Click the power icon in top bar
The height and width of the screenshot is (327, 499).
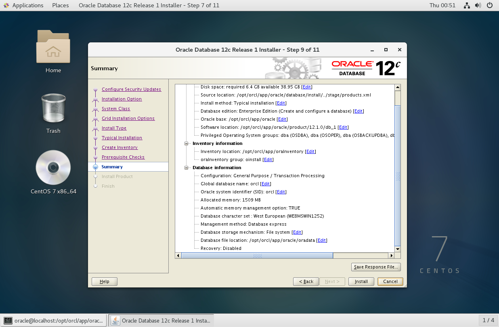(x=490, y=5)
